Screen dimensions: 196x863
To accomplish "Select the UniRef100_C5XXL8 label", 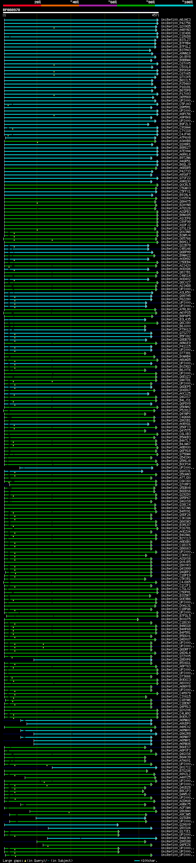I will 176,67.
